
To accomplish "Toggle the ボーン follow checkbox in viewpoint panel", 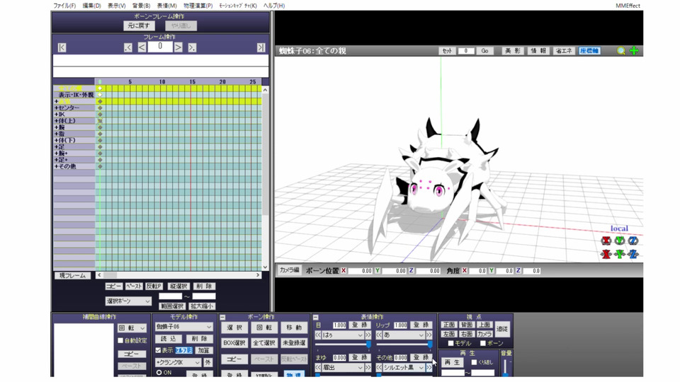I will (x=482, y=344).
